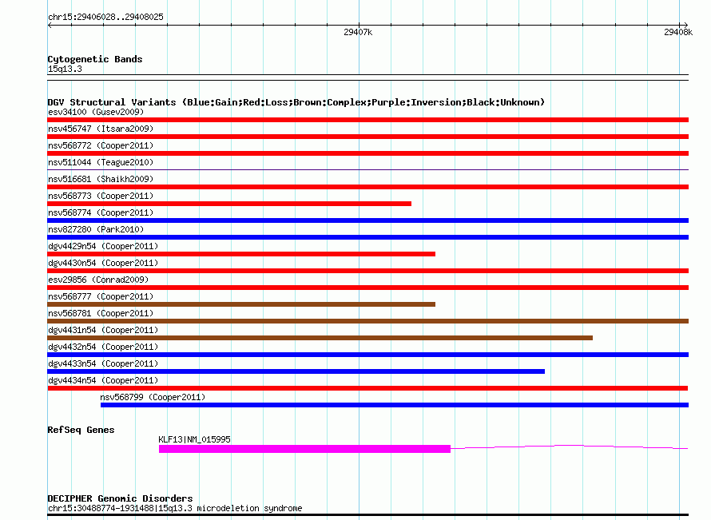Select the brown complex bar for nsv568777
This screenshot has width=711, height=520.
click(241, 304)
